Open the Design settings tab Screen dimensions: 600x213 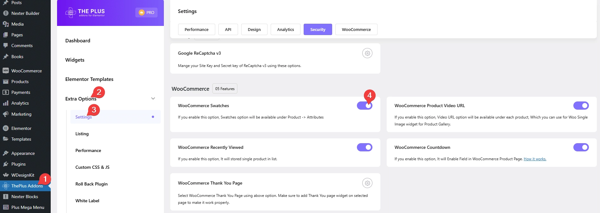tap(254, 29)
